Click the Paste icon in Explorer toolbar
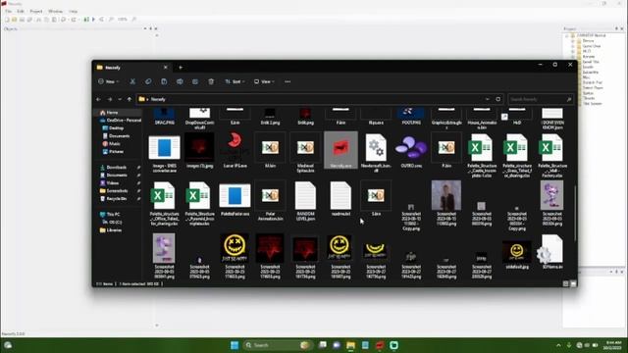 tap(164, 81)
